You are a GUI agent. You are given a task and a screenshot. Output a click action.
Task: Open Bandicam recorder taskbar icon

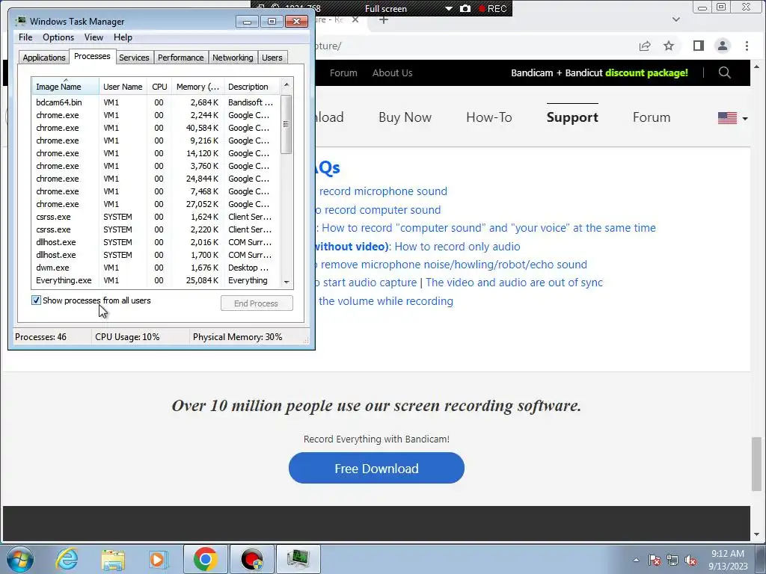point(252,559)
